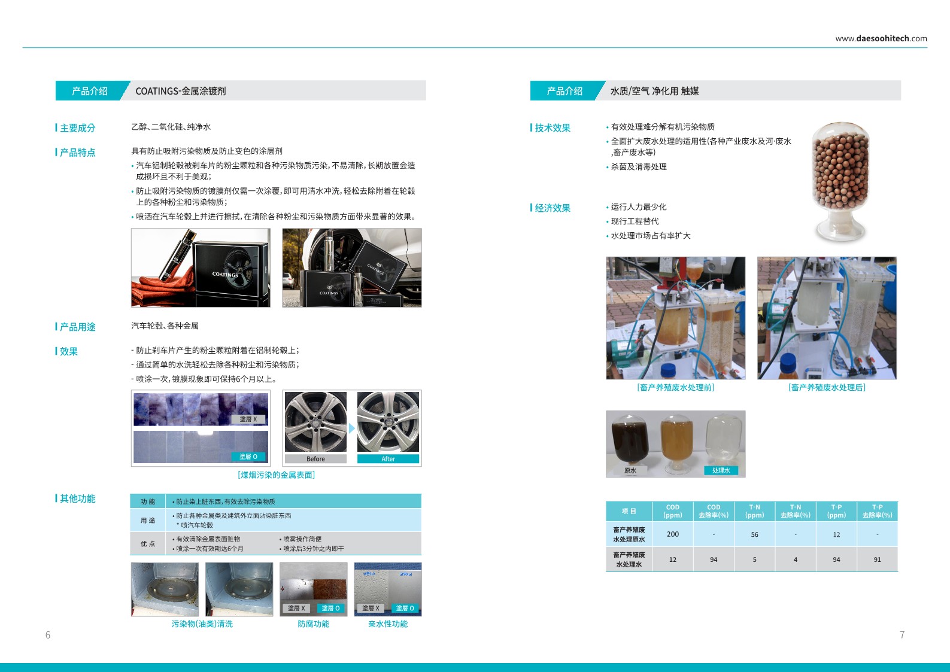Open the 畜产养殖废水处理前 equipment photo

pyautogui.click(x=676, y=318)
